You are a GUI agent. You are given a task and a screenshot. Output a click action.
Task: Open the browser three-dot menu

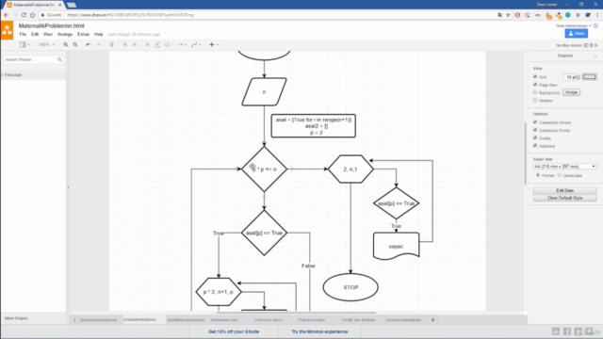(597, 15)
